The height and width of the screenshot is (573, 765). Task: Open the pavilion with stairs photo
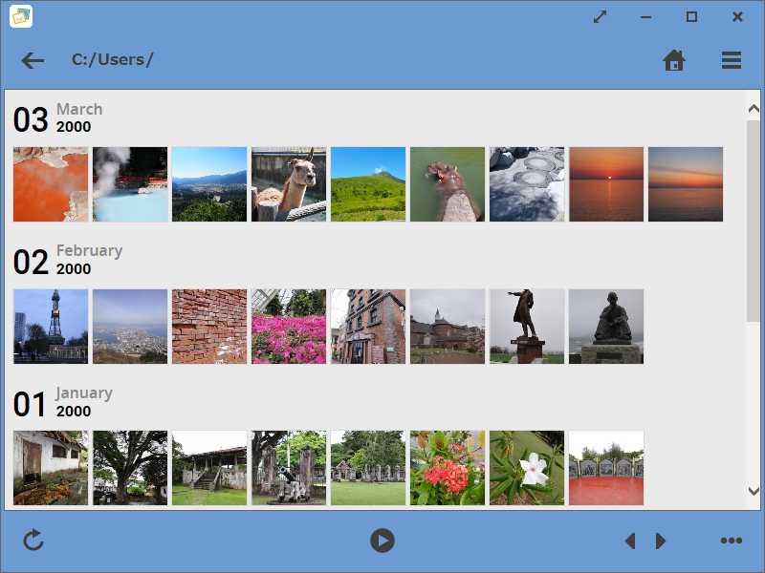click(x=209, y=468)
